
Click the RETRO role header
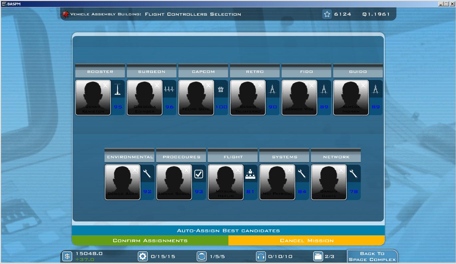tap(255, 71)
